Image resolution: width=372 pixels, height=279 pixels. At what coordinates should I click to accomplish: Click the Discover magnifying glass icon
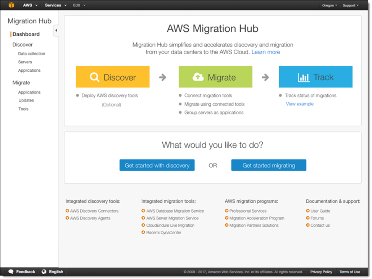tap(94, 77)
